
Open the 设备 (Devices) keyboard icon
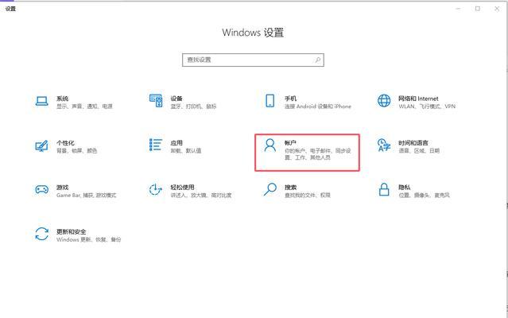(x=156, y=101)
